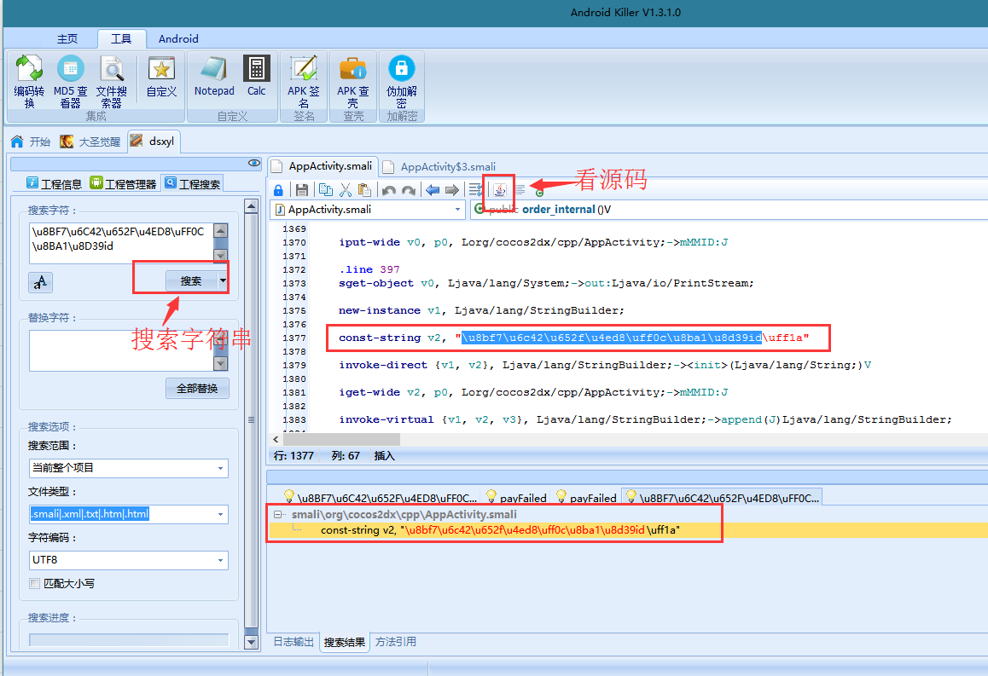Switch to the 主页 ribbon tab
The image size is (988, 676).
coord(67,39)
